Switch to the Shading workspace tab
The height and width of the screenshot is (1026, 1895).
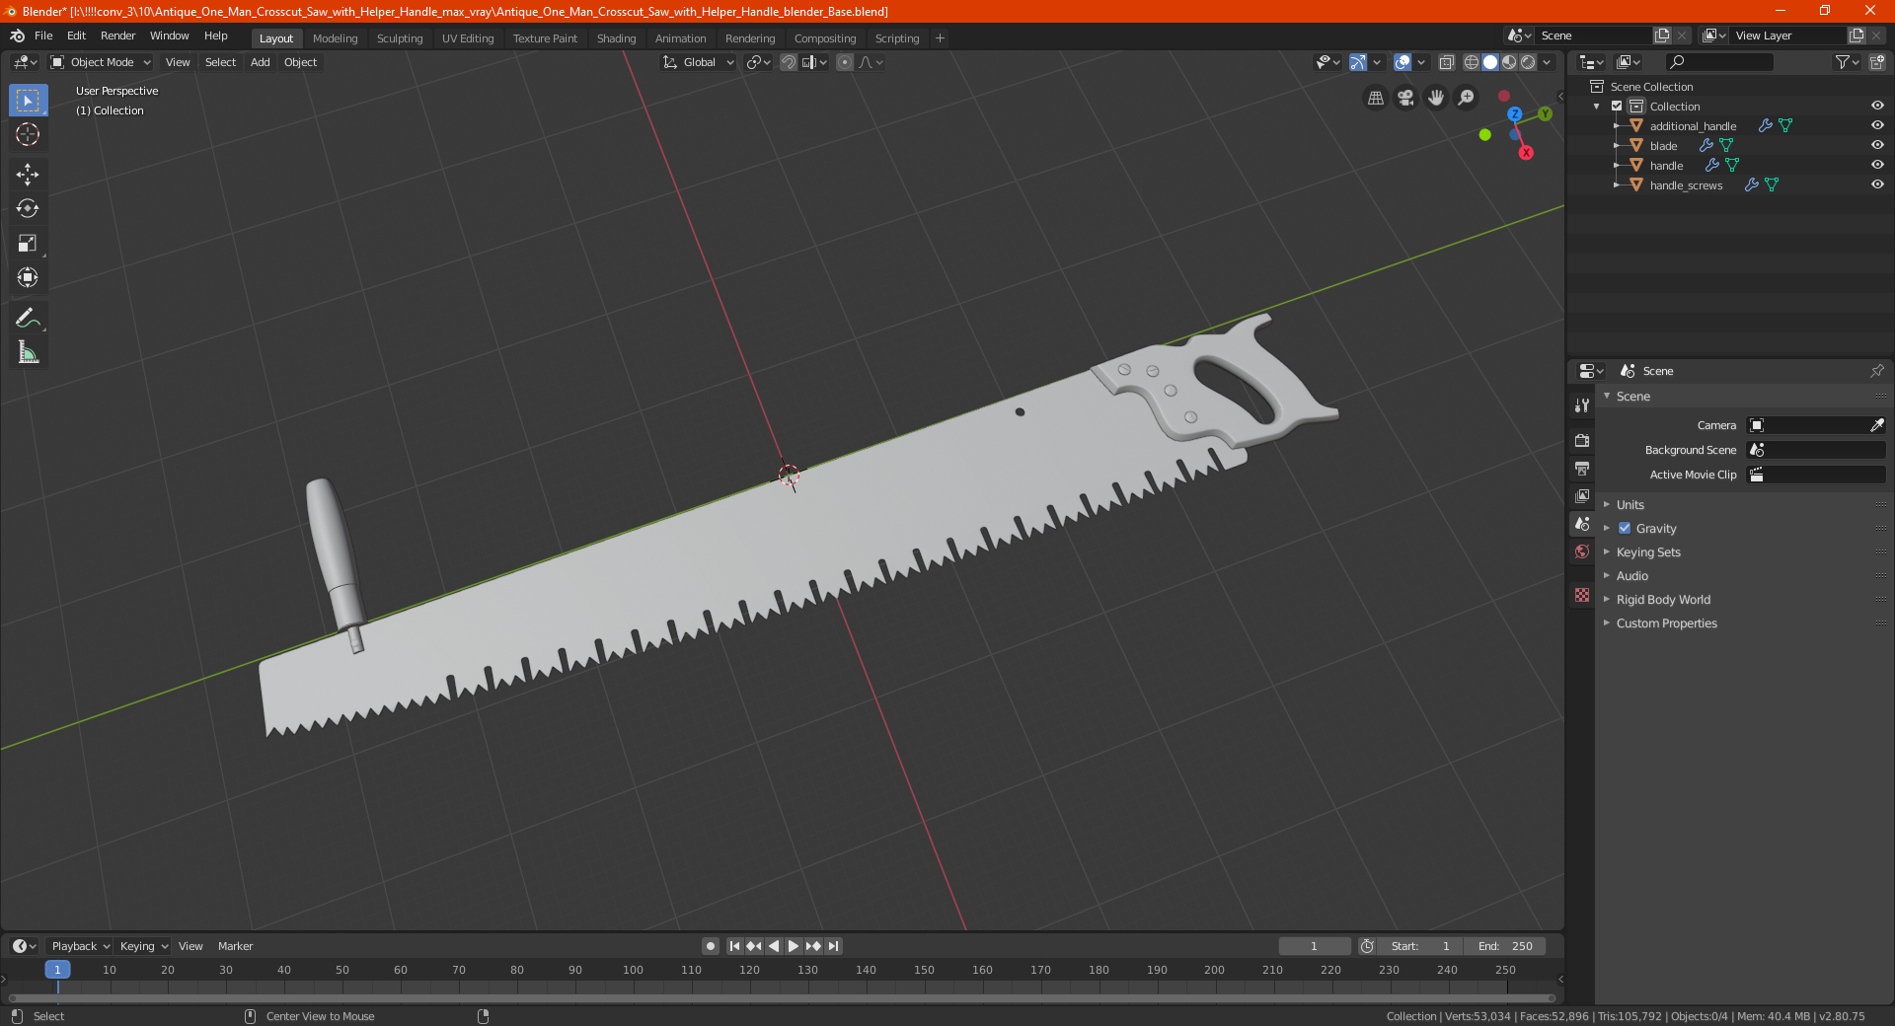[616, 38]
